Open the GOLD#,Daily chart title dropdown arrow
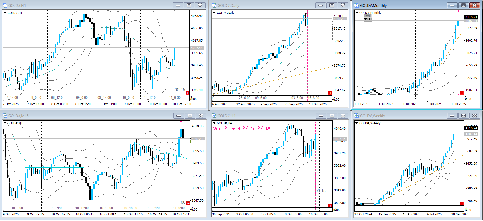Screen dimensions: 483x221 pyautogui.click(x=214, y=13)
